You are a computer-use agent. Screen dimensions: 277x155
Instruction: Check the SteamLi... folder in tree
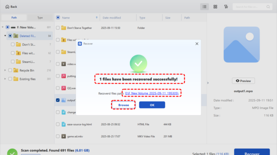click(x=13, y=62)
